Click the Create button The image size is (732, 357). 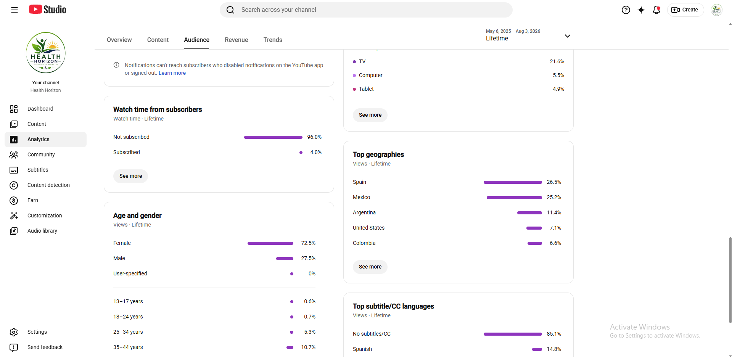tap(685, 10)
